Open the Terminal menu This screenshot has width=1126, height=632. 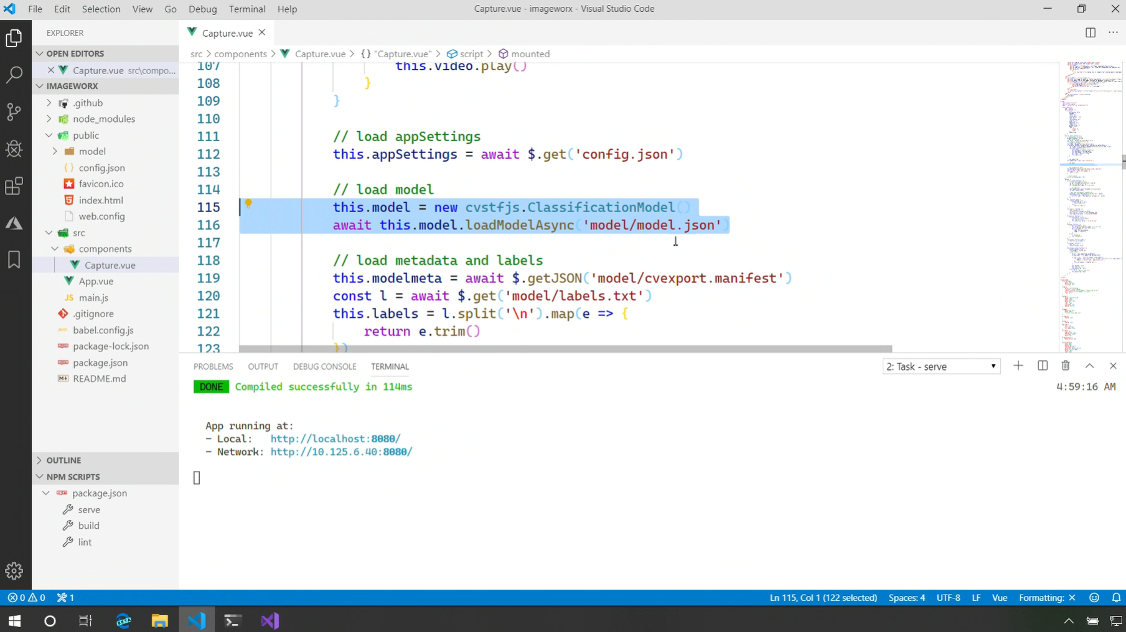[x=246, y=9]
